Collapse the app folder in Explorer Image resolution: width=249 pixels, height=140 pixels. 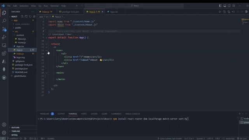tap(12, 20)
